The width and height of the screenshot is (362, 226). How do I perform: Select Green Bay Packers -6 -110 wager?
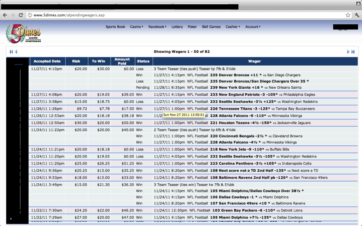pos(228,210)
